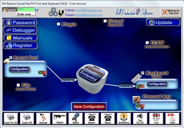The height and width of the screenshot is (128, 184).
Task: Toggle the Keyboard Buffer On/Off switch
Action: [x=140, y=86]
